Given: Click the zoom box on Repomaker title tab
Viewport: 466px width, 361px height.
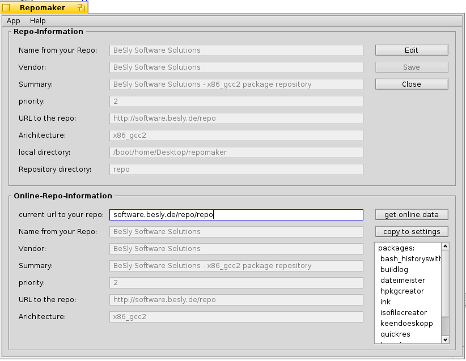Looking at the screenshot, I should [81, 8].
